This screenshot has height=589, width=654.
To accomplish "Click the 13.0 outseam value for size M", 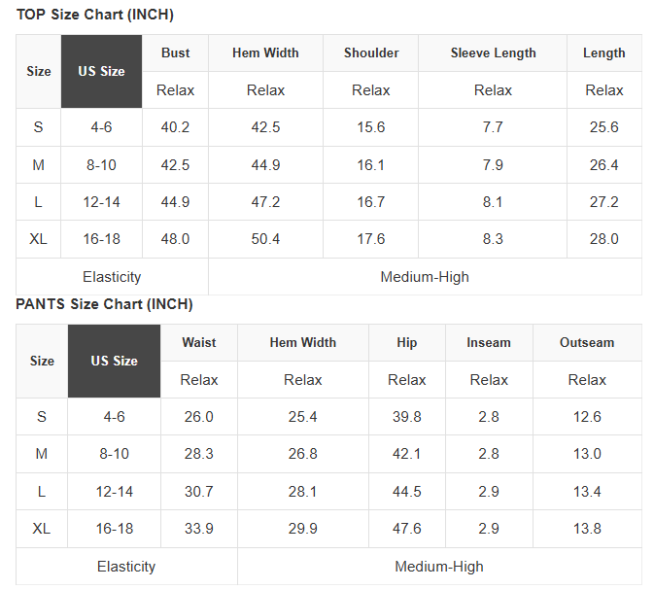I will point(587,454).
